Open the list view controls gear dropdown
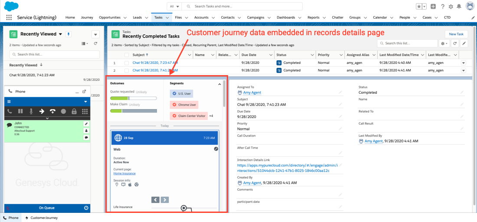 coord(444,43)
